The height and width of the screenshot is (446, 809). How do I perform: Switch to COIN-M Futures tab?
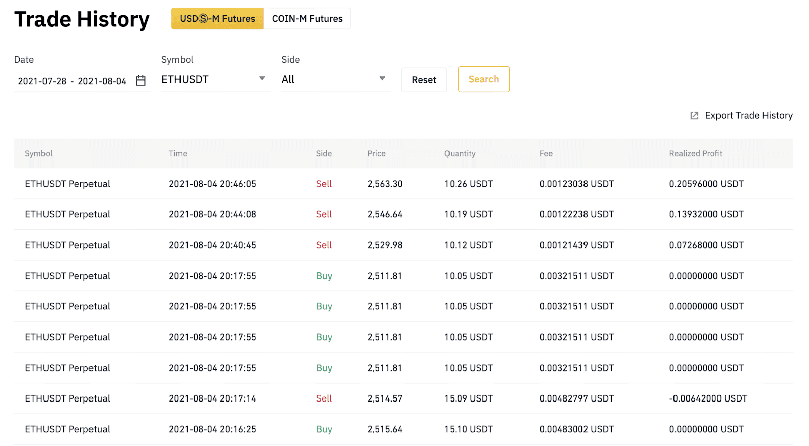pos(307,19)
